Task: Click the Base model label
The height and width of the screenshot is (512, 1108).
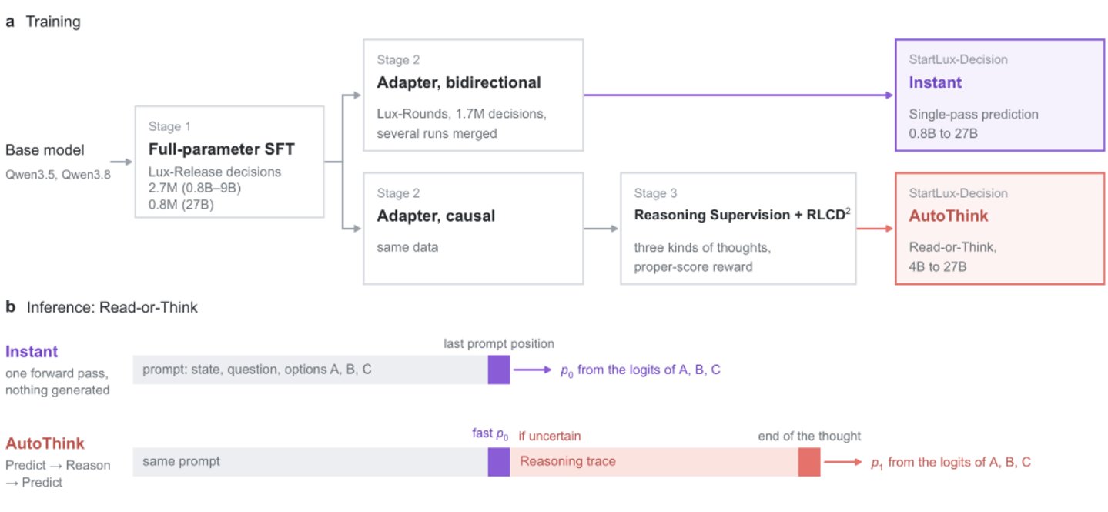Action: coord(45,150)
